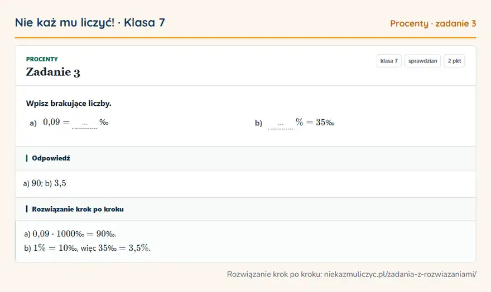
Task: Click solution line 'b) 1% = 10‰, więc 35‰ = 3,5%'
Action: (88, 248)
